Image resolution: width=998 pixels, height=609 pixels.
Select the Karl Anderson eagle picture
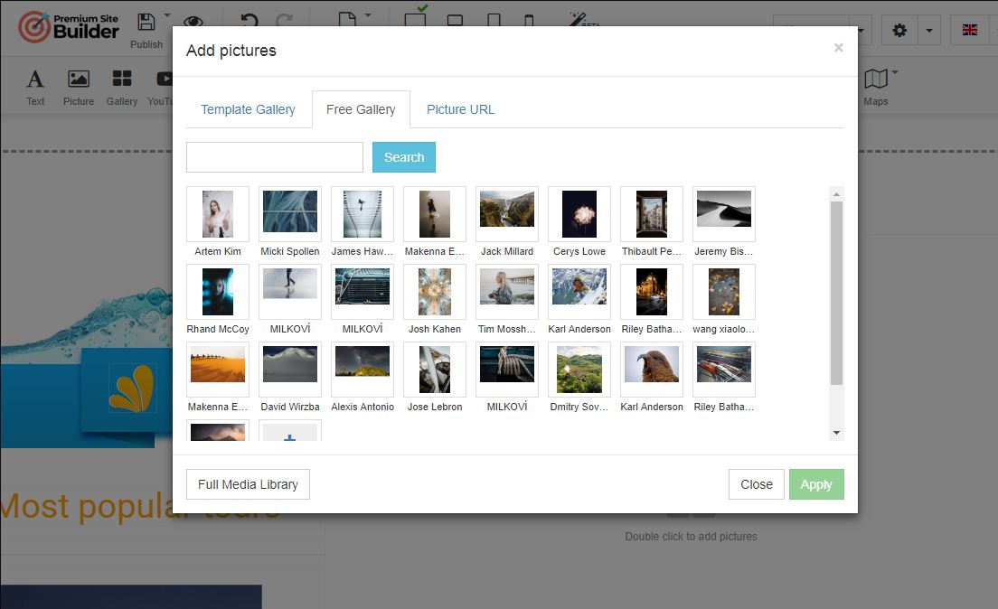click(652, 369)
